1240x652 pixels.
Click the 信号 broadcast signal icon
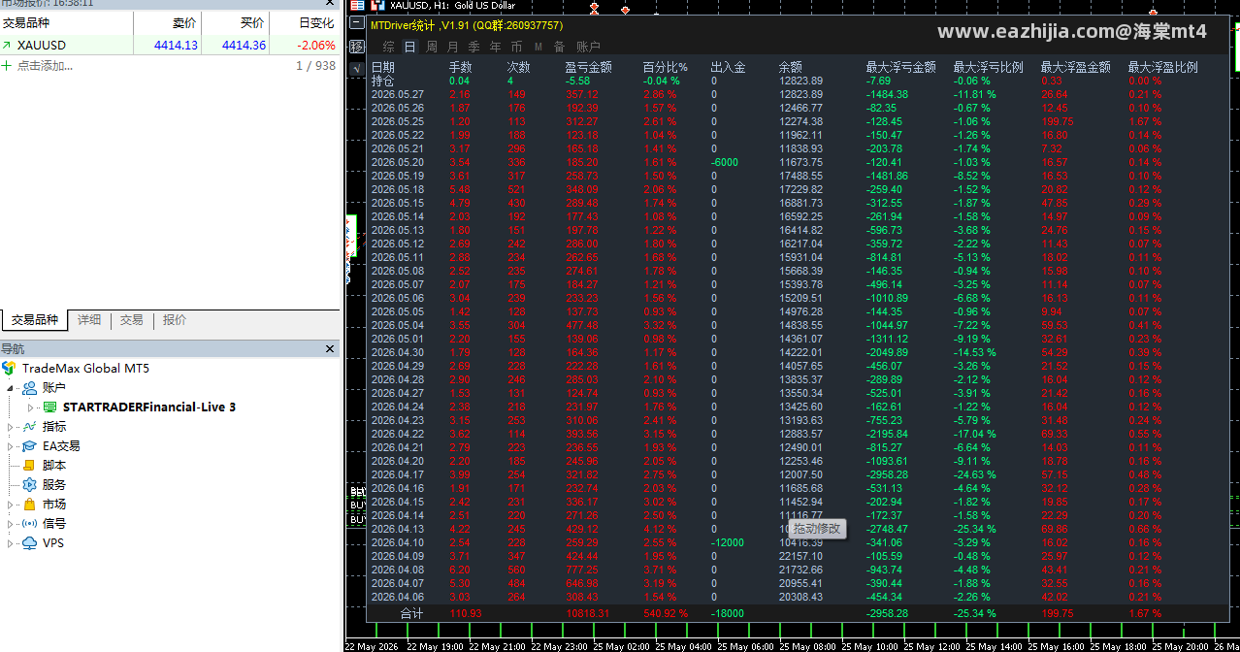pos(29,523)
